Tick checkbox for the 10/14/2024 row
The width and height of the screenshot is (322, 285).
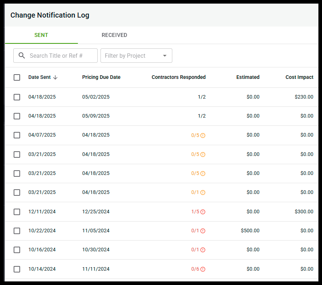(x=17, y=269)
